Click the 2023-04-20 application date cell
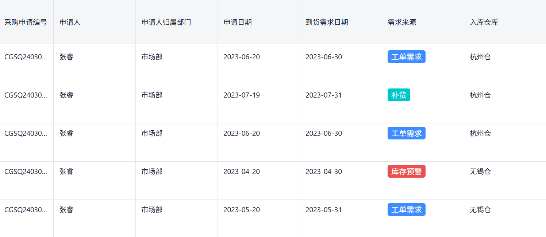The image size is (546, 237). click(242, 171)
